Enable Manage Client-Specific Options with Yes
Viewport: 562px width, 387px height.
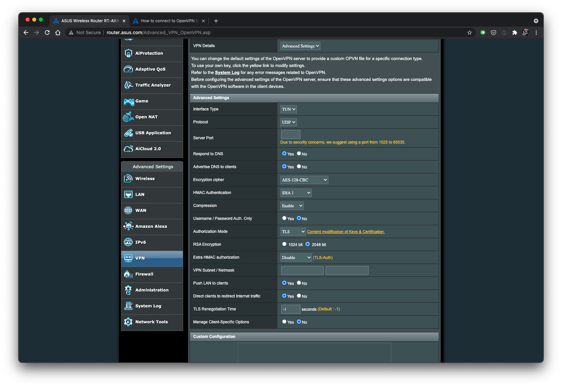click(x=284, y=322)
